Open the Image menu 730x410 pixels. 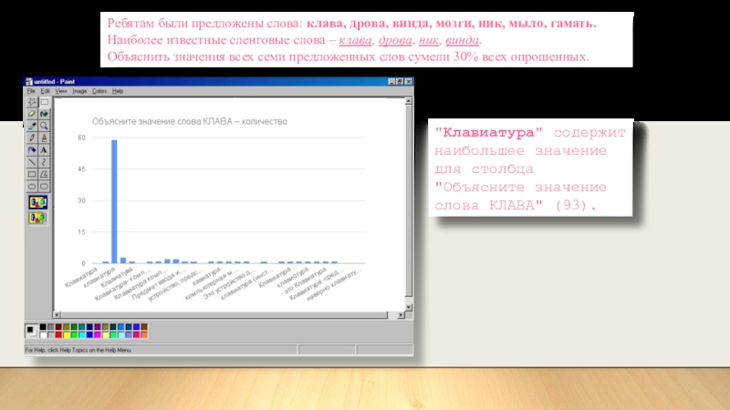[79, 91]
